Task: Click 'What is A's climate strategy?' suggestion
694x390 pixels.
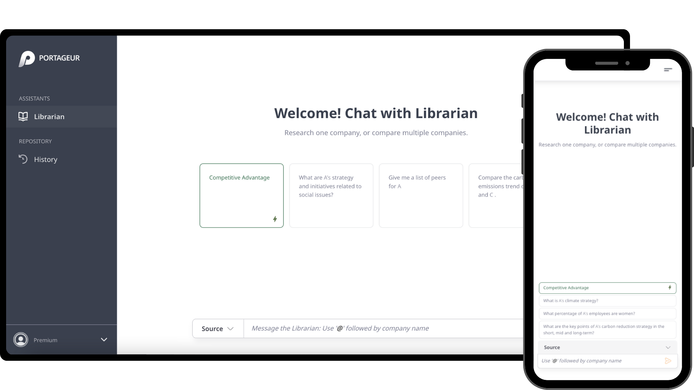Action: pos(607,300)
